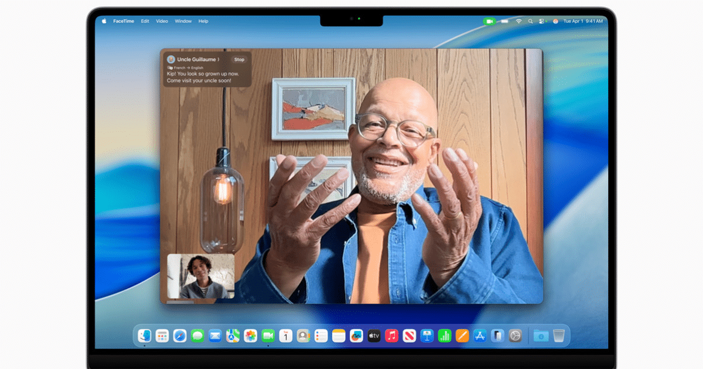Open the Wi-Fi status menu
The height and width of the screenshot is (369, 703).
coord(518,21)
